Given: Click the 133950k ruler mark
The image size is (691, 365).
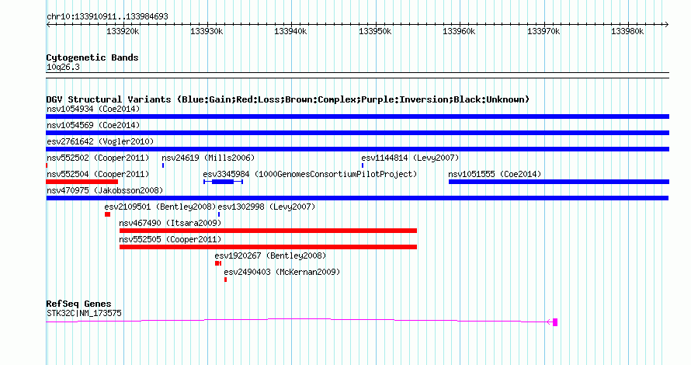Looking at the screenshot, I should 375,32.
